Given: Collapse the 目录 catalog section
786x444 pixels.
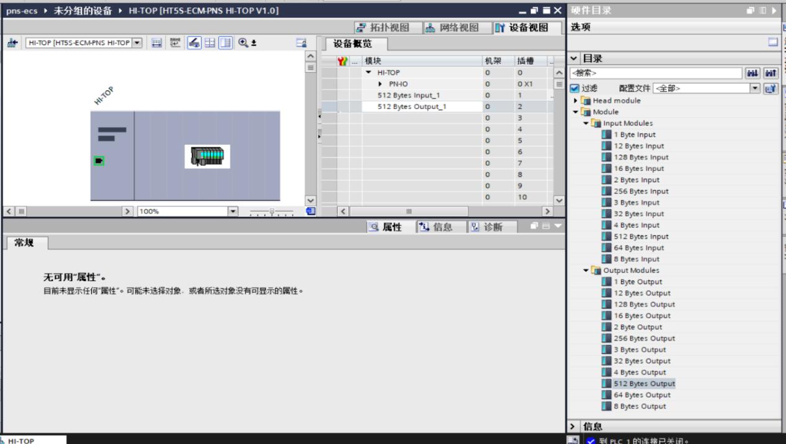Looking at the screenshot, I should 573,59.
